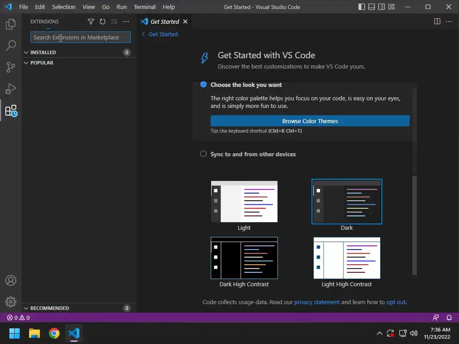Select the Light theme thumbnail
The height and width of the screenshot is (344, 459).
pyautogui.click(x=244, y=202)
